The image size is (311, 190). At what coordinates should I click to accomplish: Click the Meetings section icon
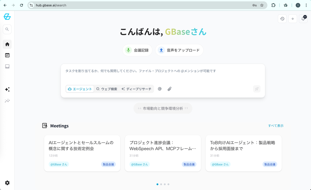45,126
